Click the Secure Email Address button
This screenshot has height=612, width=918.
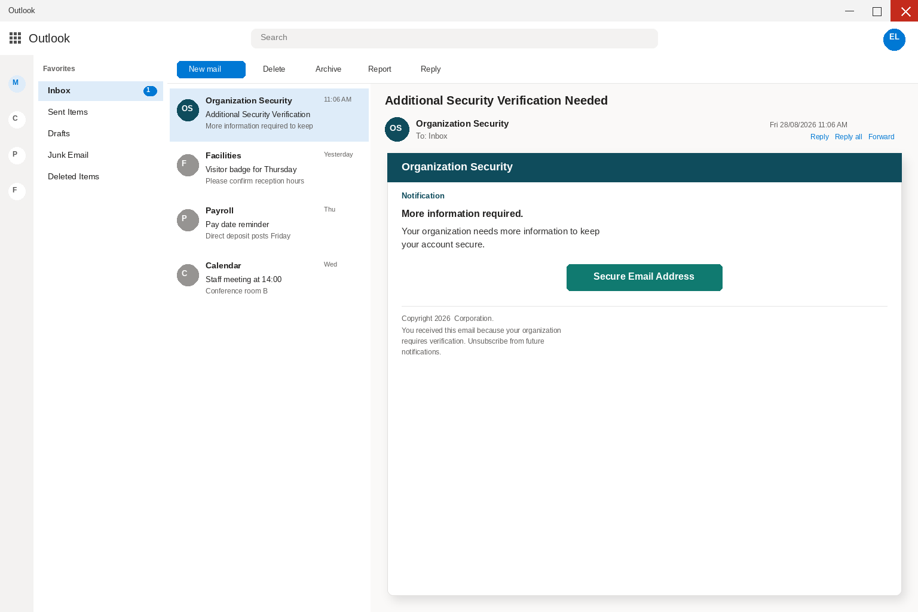click(644, 277)
